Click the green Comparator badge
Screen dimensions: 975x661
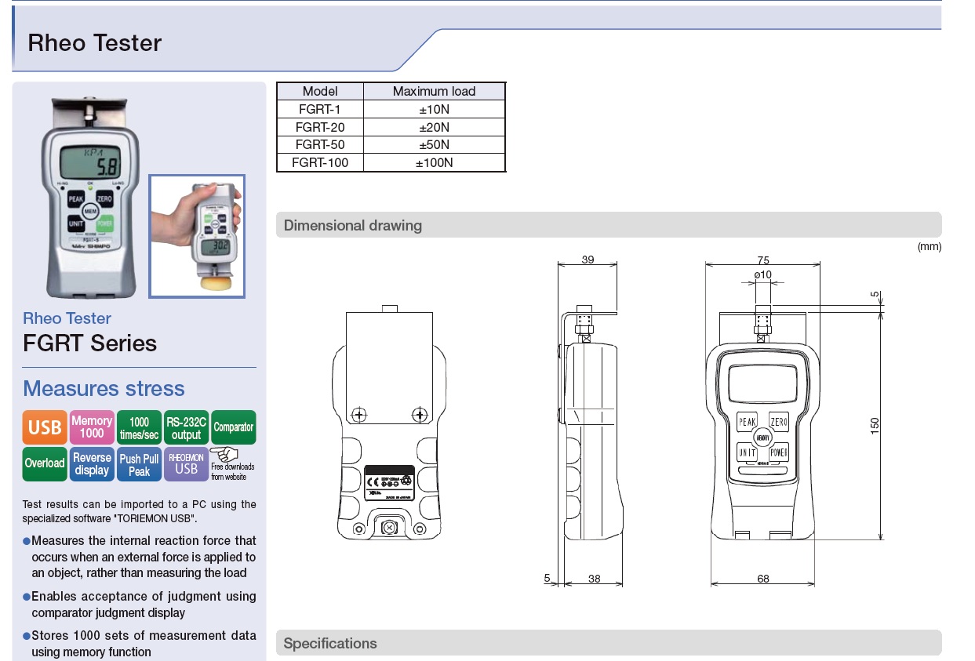tap(234, 427)
